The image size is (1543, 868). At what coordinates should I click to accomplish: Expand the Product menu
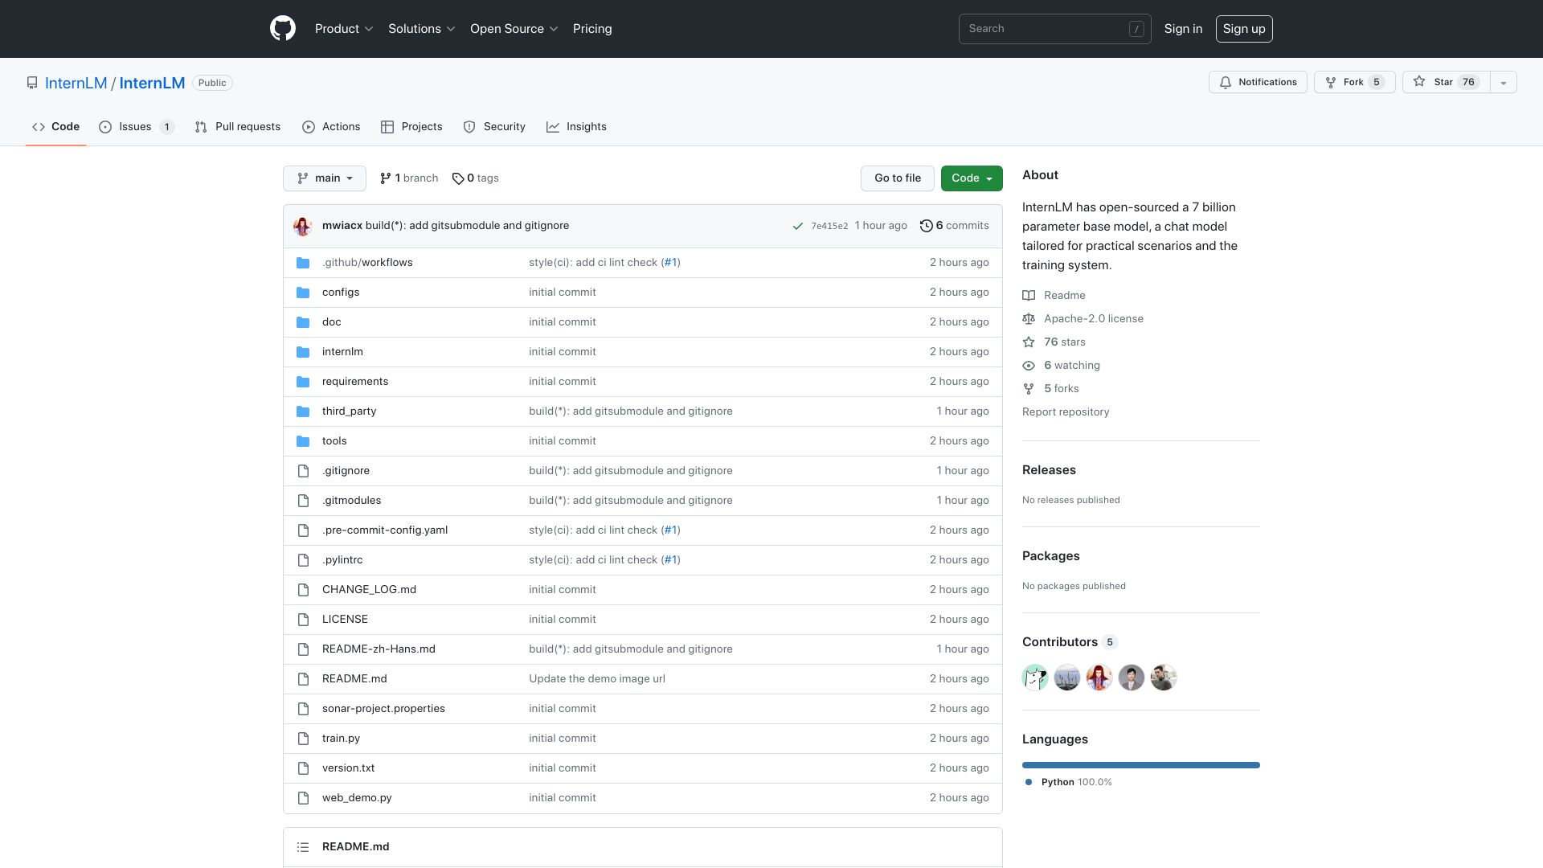[x=344, y=29]
